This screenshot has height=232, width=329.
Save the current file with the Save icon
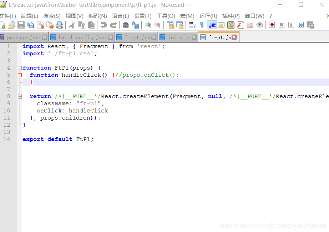coord(21,25)
